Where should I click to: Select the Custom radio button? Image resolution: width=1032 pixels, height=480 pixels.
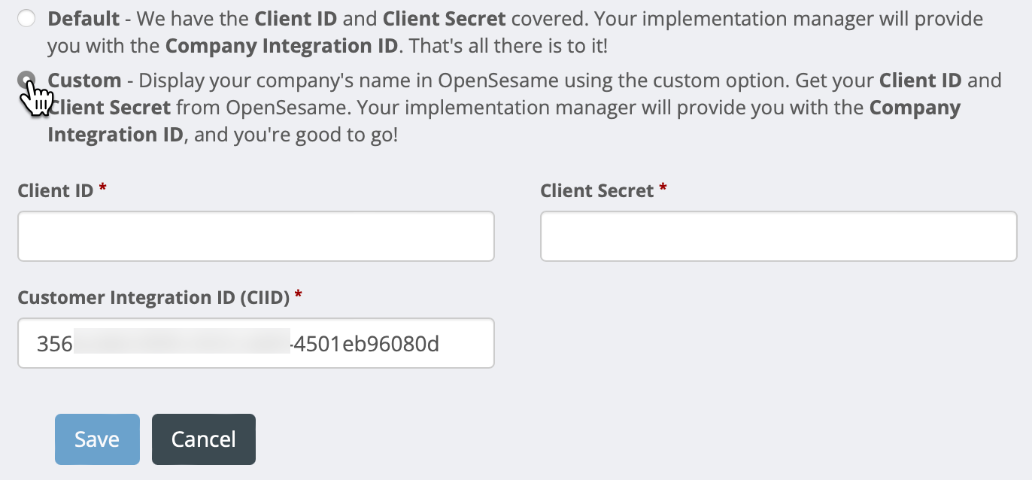click(26, 80)
